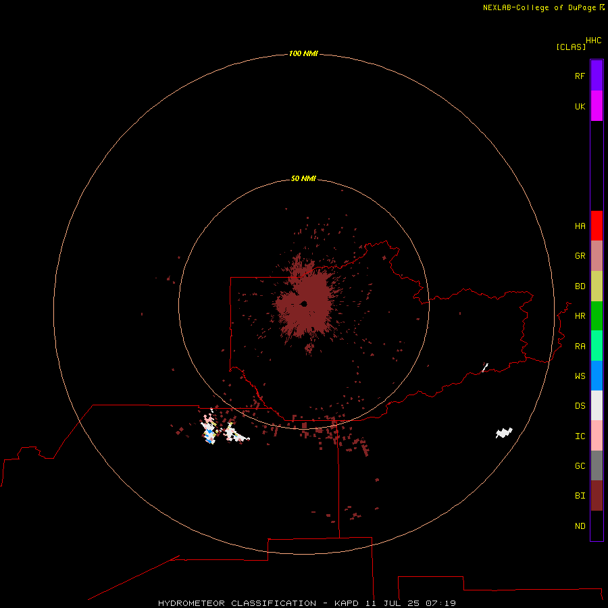Click the WS legend label
The image size is (608, 608).
point(580,376)
